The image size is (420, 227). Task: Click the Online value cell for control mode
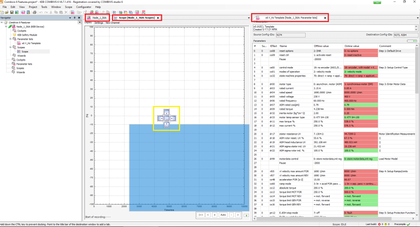(x=361, y=67)
